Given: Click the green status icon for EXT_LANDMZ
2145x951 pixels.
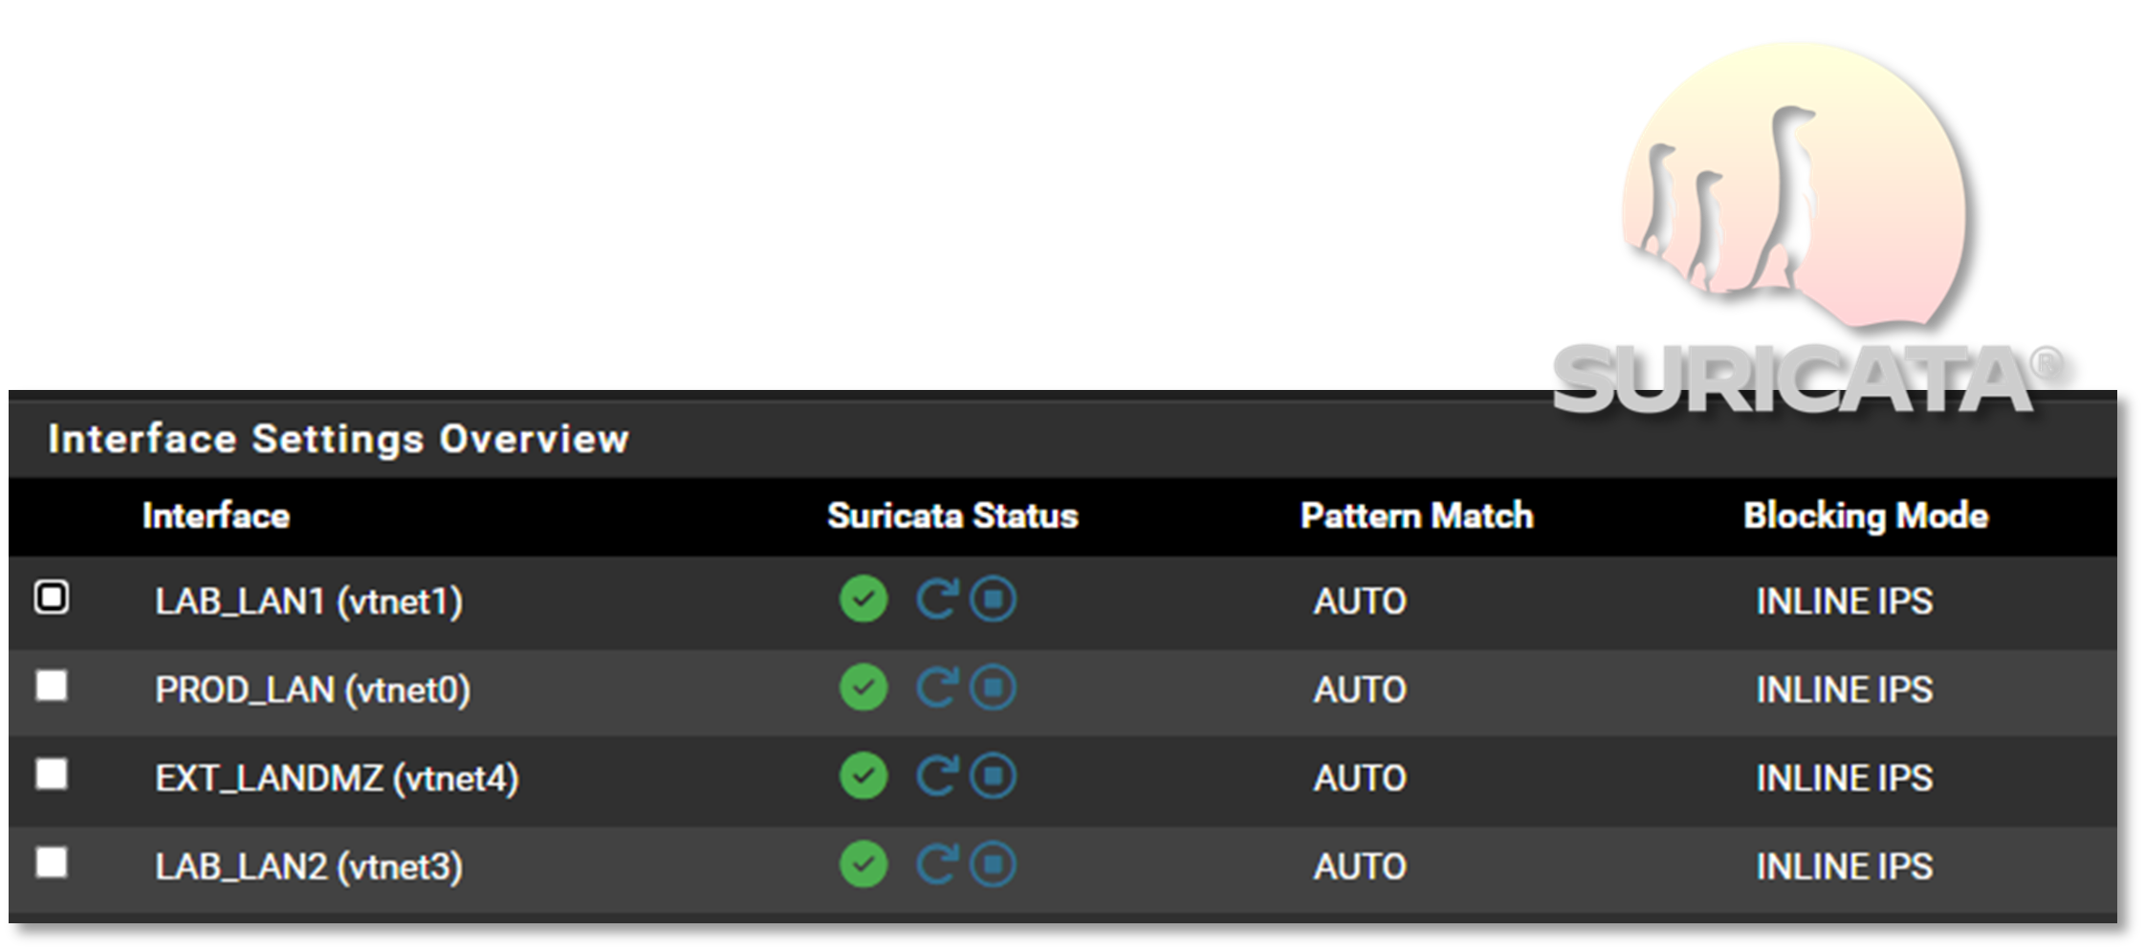Looking at the screenshot, I should pyautogui.click(x=864, y=776).
